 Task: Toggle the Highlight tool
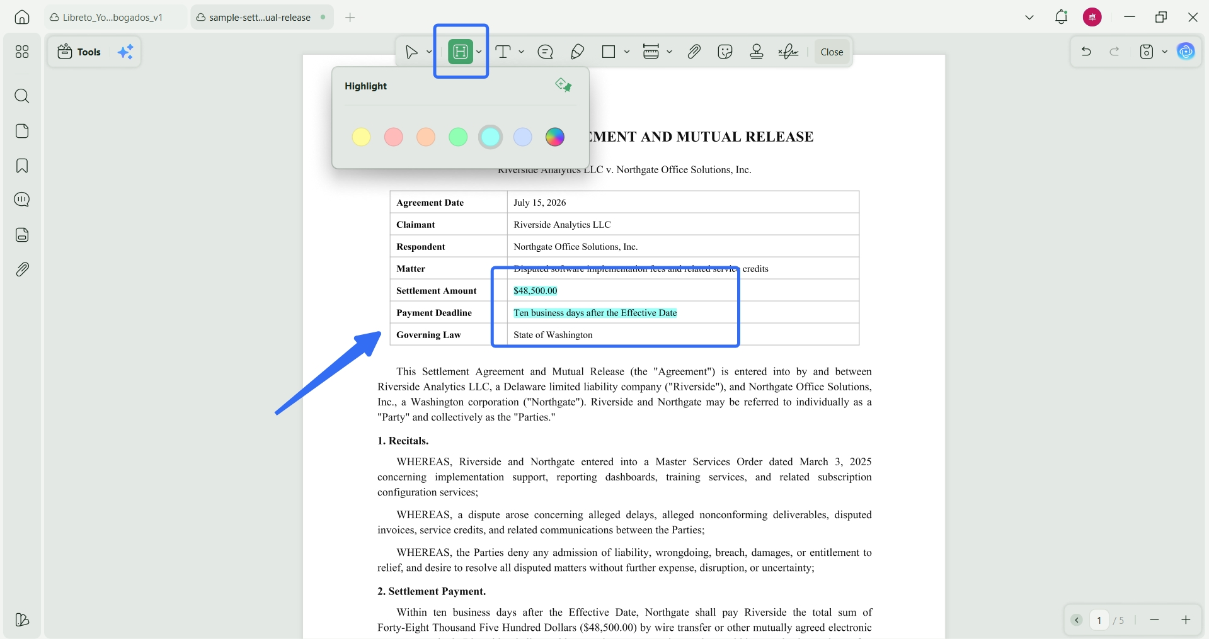coord(461,52)
